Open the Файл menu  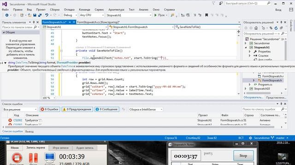(5, 10)
